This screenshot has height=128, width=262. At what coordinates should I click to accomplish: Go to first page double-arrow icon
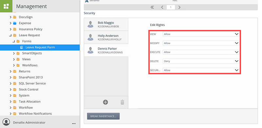[x=152, y=7]
